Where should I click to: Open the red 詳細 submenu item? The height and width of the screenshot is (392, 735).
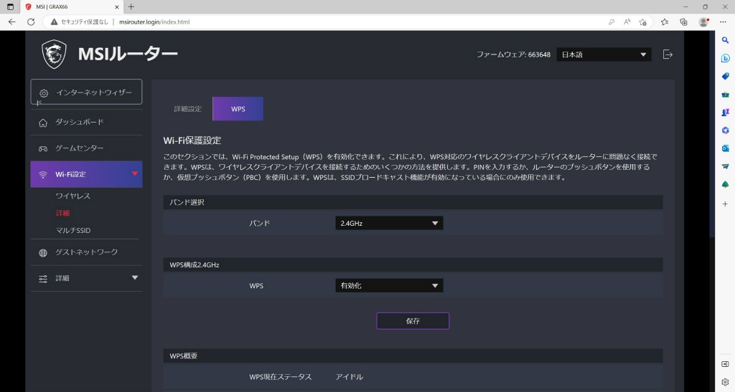63,214
